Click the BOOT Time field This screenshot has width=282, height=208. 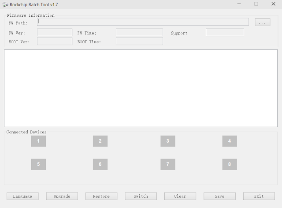pos(139,41)
